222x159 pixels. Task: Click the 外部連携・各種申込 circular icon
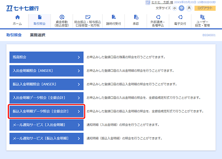pyautogui.click(x=158, y=17)
